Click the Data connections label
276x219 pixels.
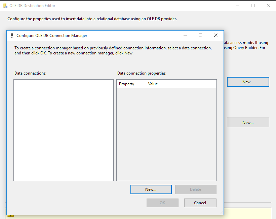coord(27,73)
